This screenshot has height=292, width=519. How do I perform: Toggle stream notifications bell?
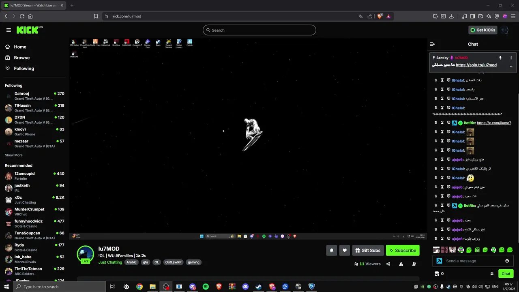pyautogui.click(x=331, y=250)
